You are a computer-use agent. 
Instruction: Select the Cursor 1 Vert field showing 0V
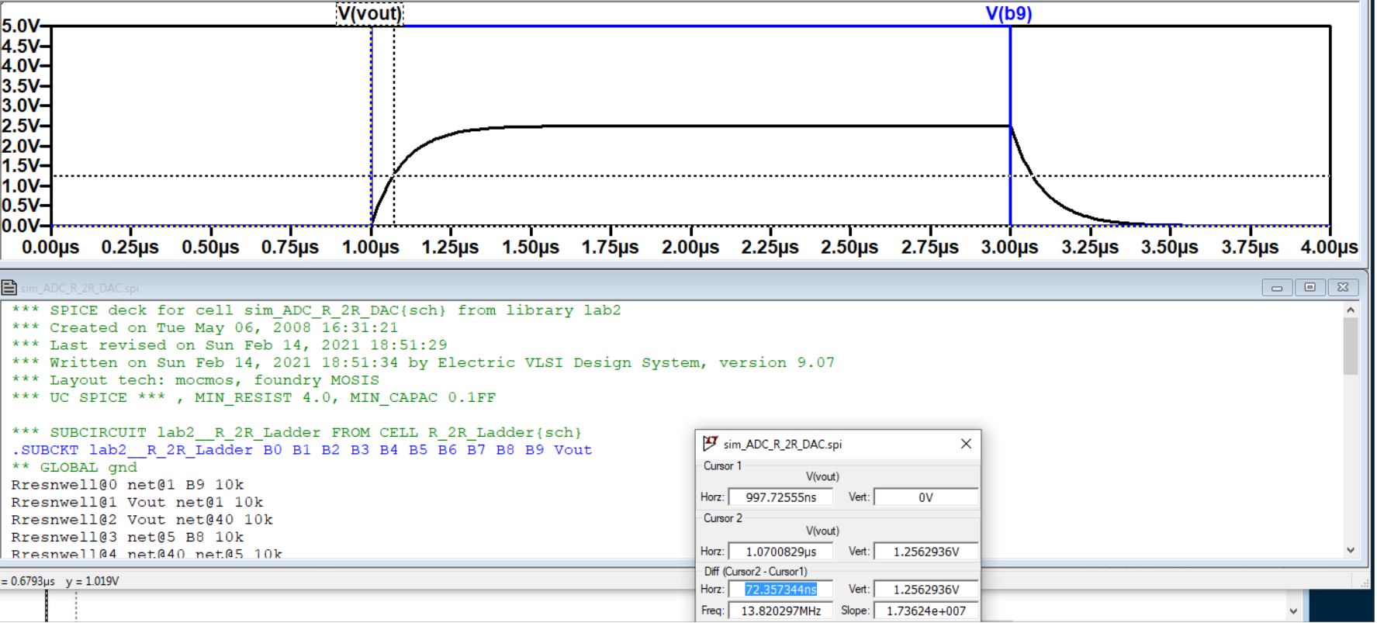coord(925,497)
